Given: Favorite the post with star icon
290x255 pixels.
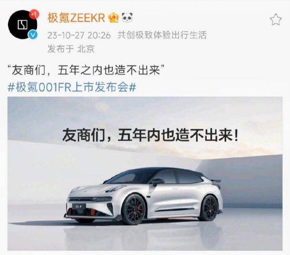Looking at the screenshot, I should click(276, 19).
